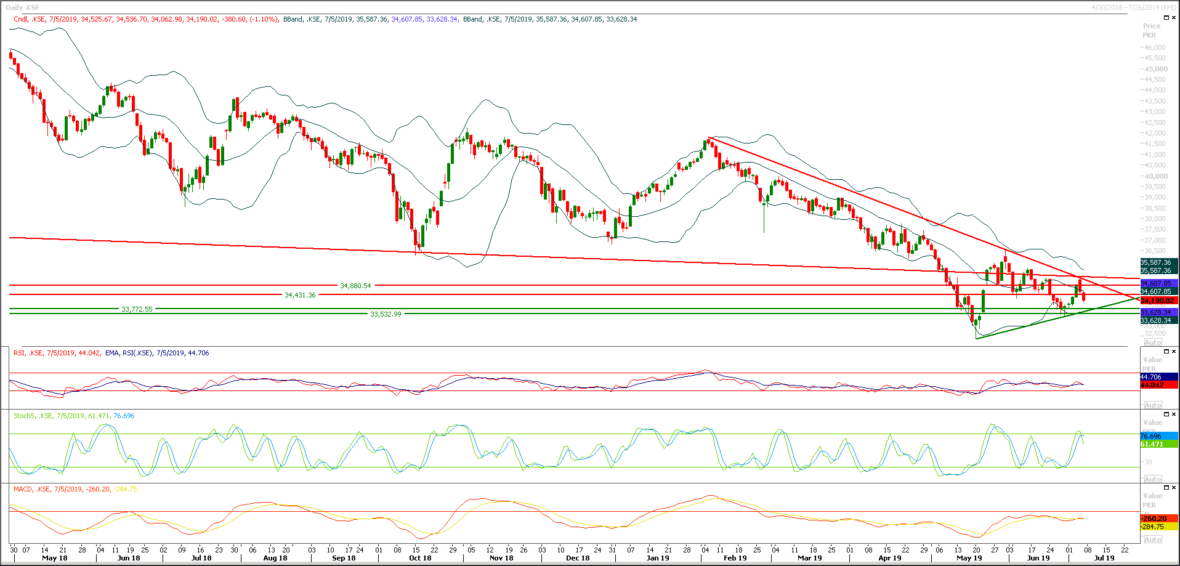This screenshot has height=566, width=1180.
Task: Click the Jul 19 label on the date axis
Action: pyautogui.click(x=1105, y=558)
